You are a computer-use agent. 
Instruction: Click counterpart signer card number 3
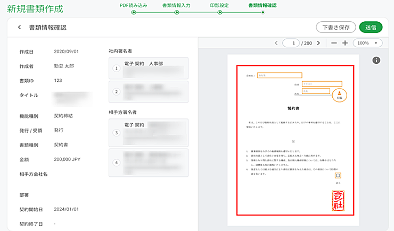[x=149, y=133]
